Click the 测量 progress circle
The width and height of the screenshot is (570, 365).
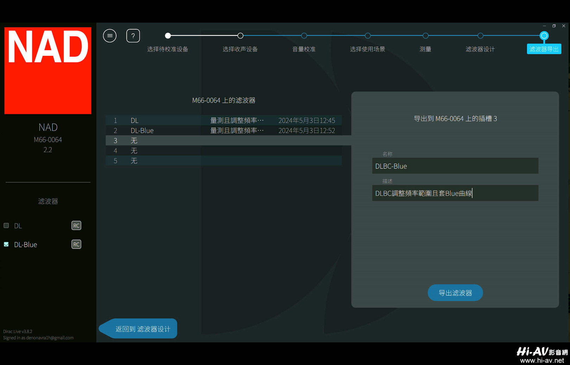425,36
